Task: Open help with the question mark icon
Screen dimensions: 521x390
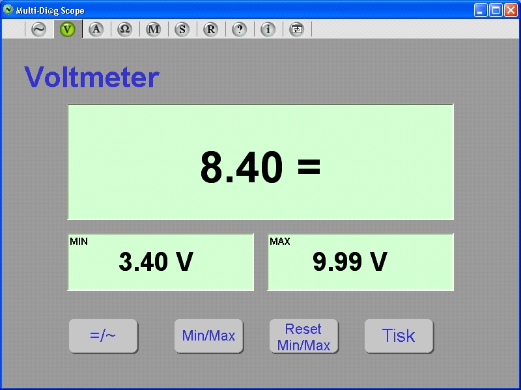Action: pyautogui.click(x=239, y=29)
